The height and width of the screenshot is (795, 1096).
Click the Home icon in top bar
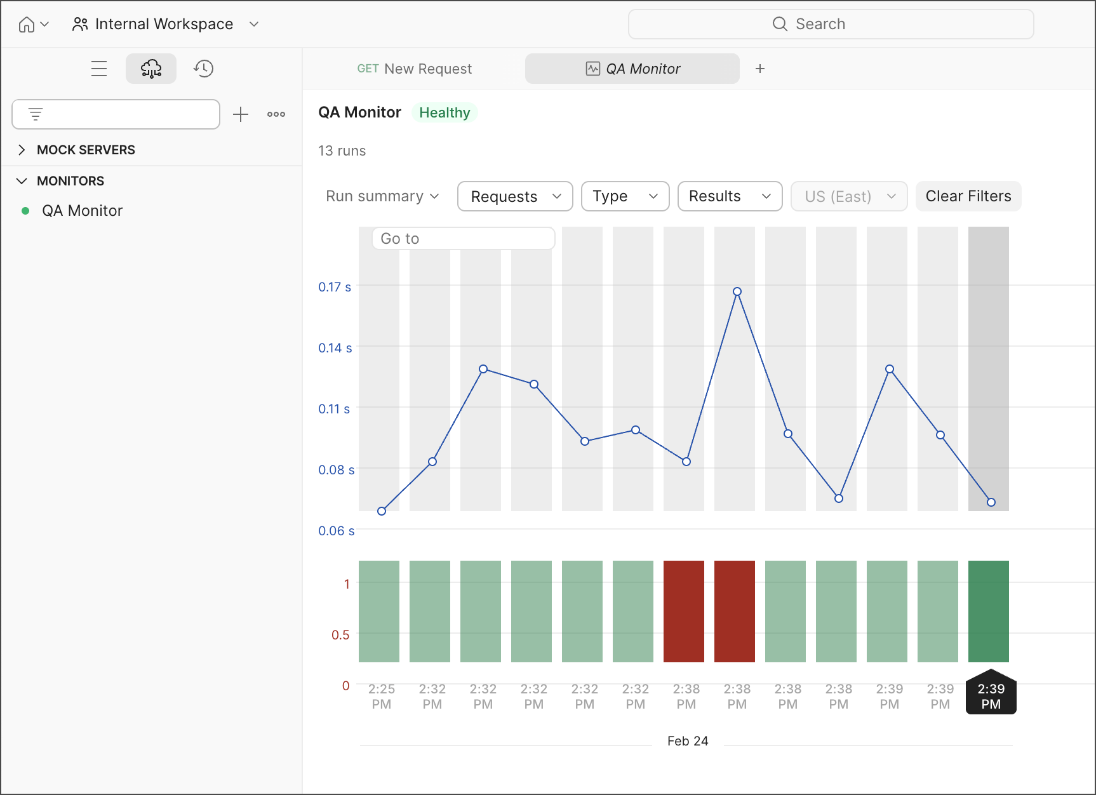(26, 24)
